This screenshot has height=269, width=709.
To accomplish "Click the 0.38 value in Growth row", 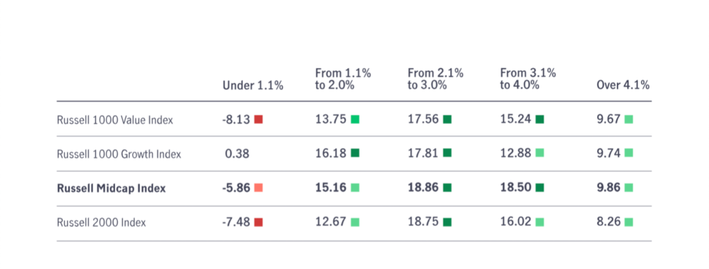I will pos(237,154).
